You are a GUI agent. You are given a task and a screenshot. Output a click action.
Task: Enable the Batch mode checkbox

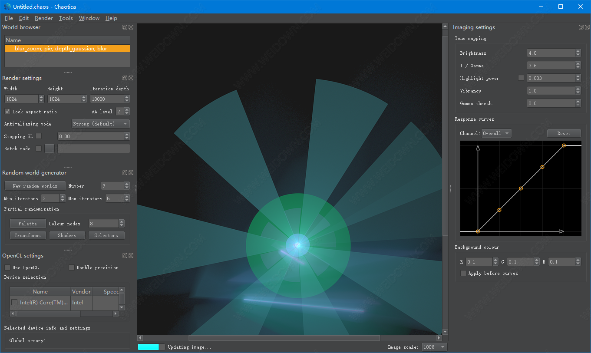39,148
